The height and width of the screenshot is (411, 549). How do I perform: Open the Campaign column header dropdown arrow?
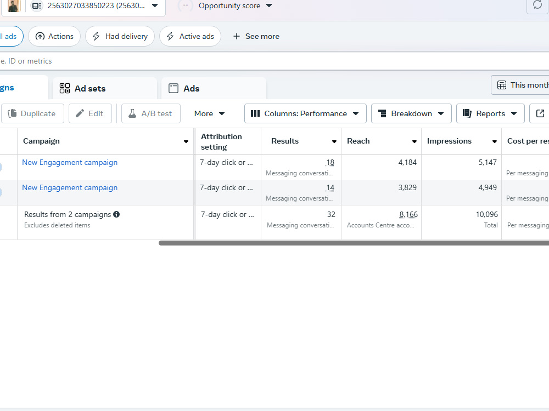[186, 141]
